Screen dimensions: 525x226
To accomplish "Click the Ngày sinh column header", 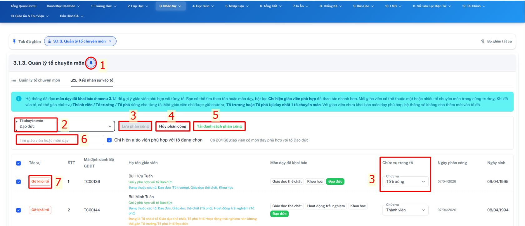I will [x=496, y=163].
